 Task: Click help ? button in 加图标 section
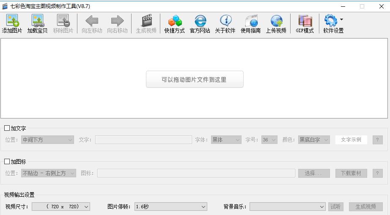(378, 173)
